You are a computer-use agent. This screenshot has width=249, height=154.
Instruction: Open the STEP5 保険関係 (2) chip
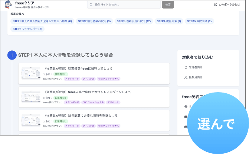(199, 21)
